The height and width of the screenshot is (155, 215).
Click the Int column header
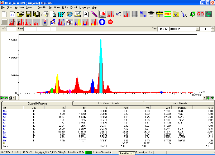[x=55, y=108]
